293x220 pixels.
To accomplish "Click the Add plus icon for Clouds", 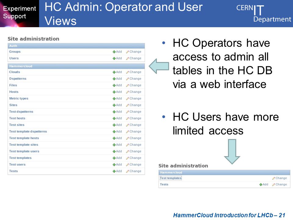I will click(114, 72).
